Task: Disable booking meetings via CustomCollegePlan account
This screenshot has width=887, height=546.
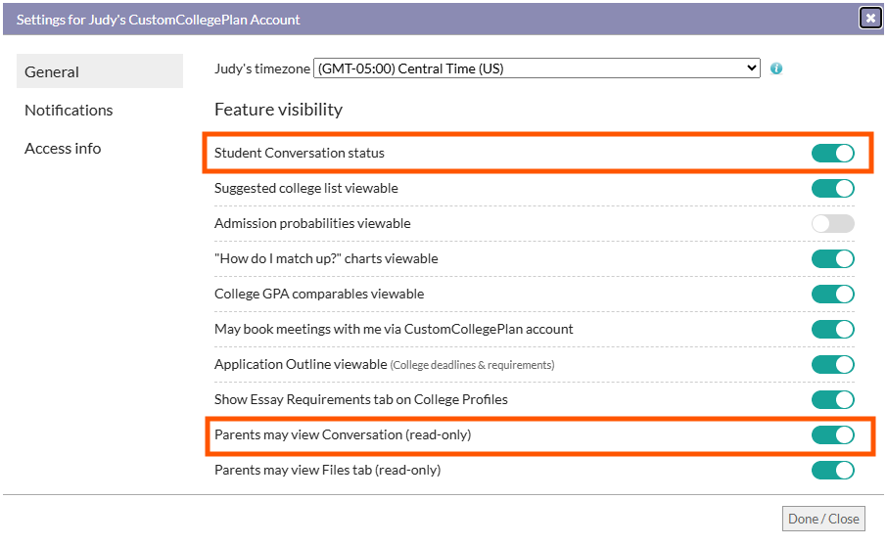Action: (833, 329)
